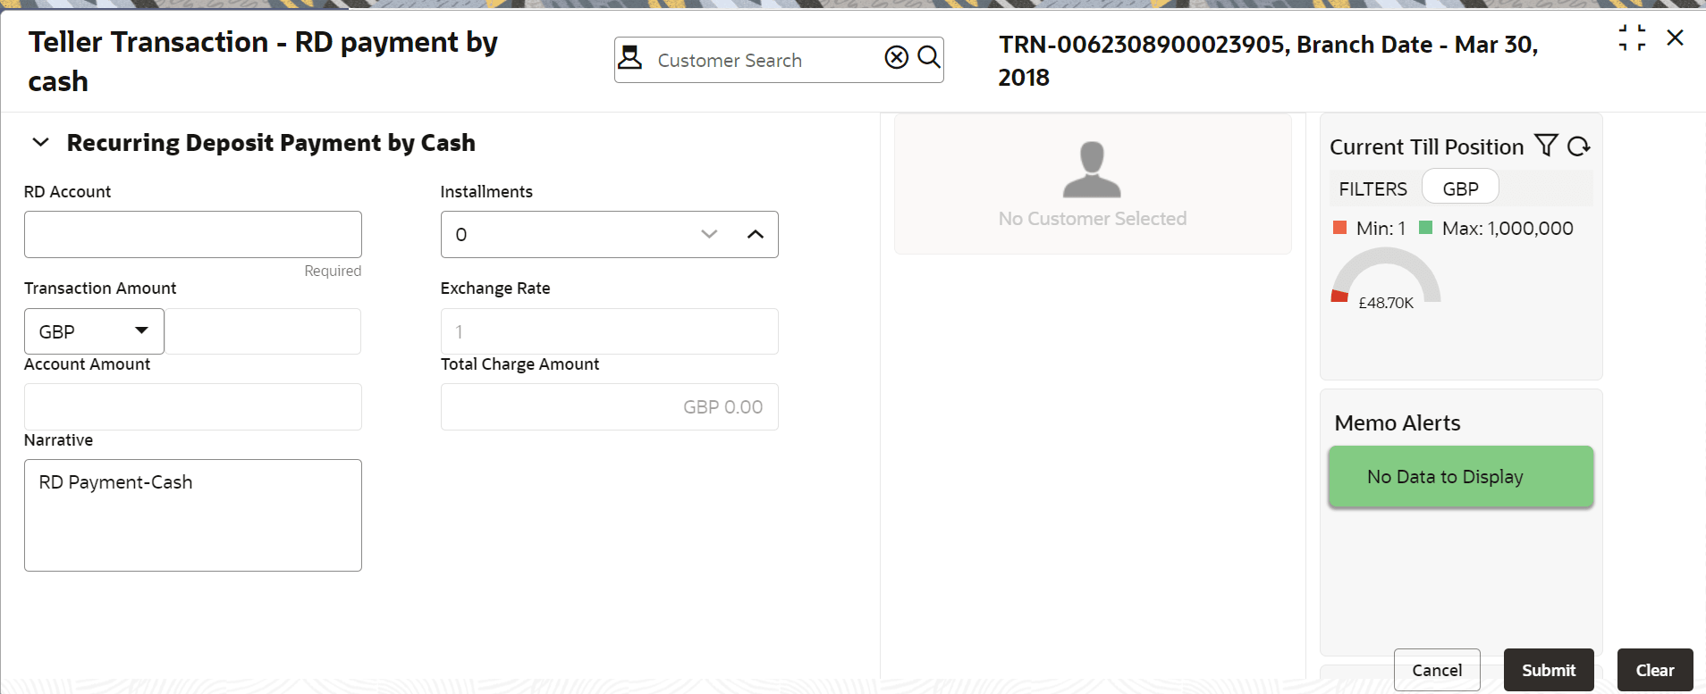Collapse the Recurring Deposit Payment by Cash section

pyautogui.click(x=40, y=143)
